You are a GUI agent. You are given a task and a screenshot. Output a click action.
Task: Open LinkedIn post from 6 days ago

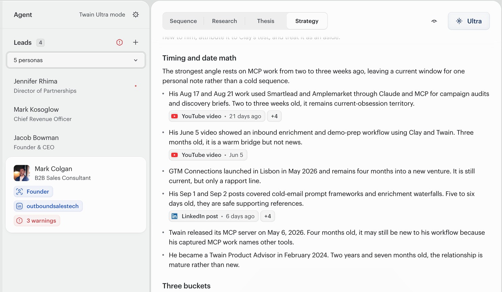214,216
